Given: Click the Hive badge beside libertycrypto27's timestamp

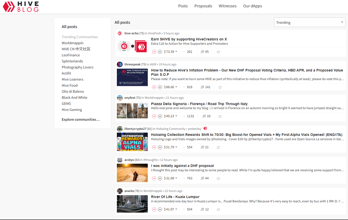Looking at the screenshot, I should 205,128.
